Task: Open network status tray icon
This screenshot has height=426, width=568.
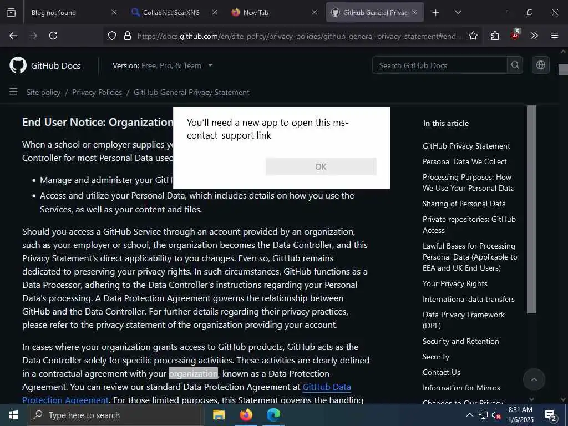Action: (x=483, y=415)
